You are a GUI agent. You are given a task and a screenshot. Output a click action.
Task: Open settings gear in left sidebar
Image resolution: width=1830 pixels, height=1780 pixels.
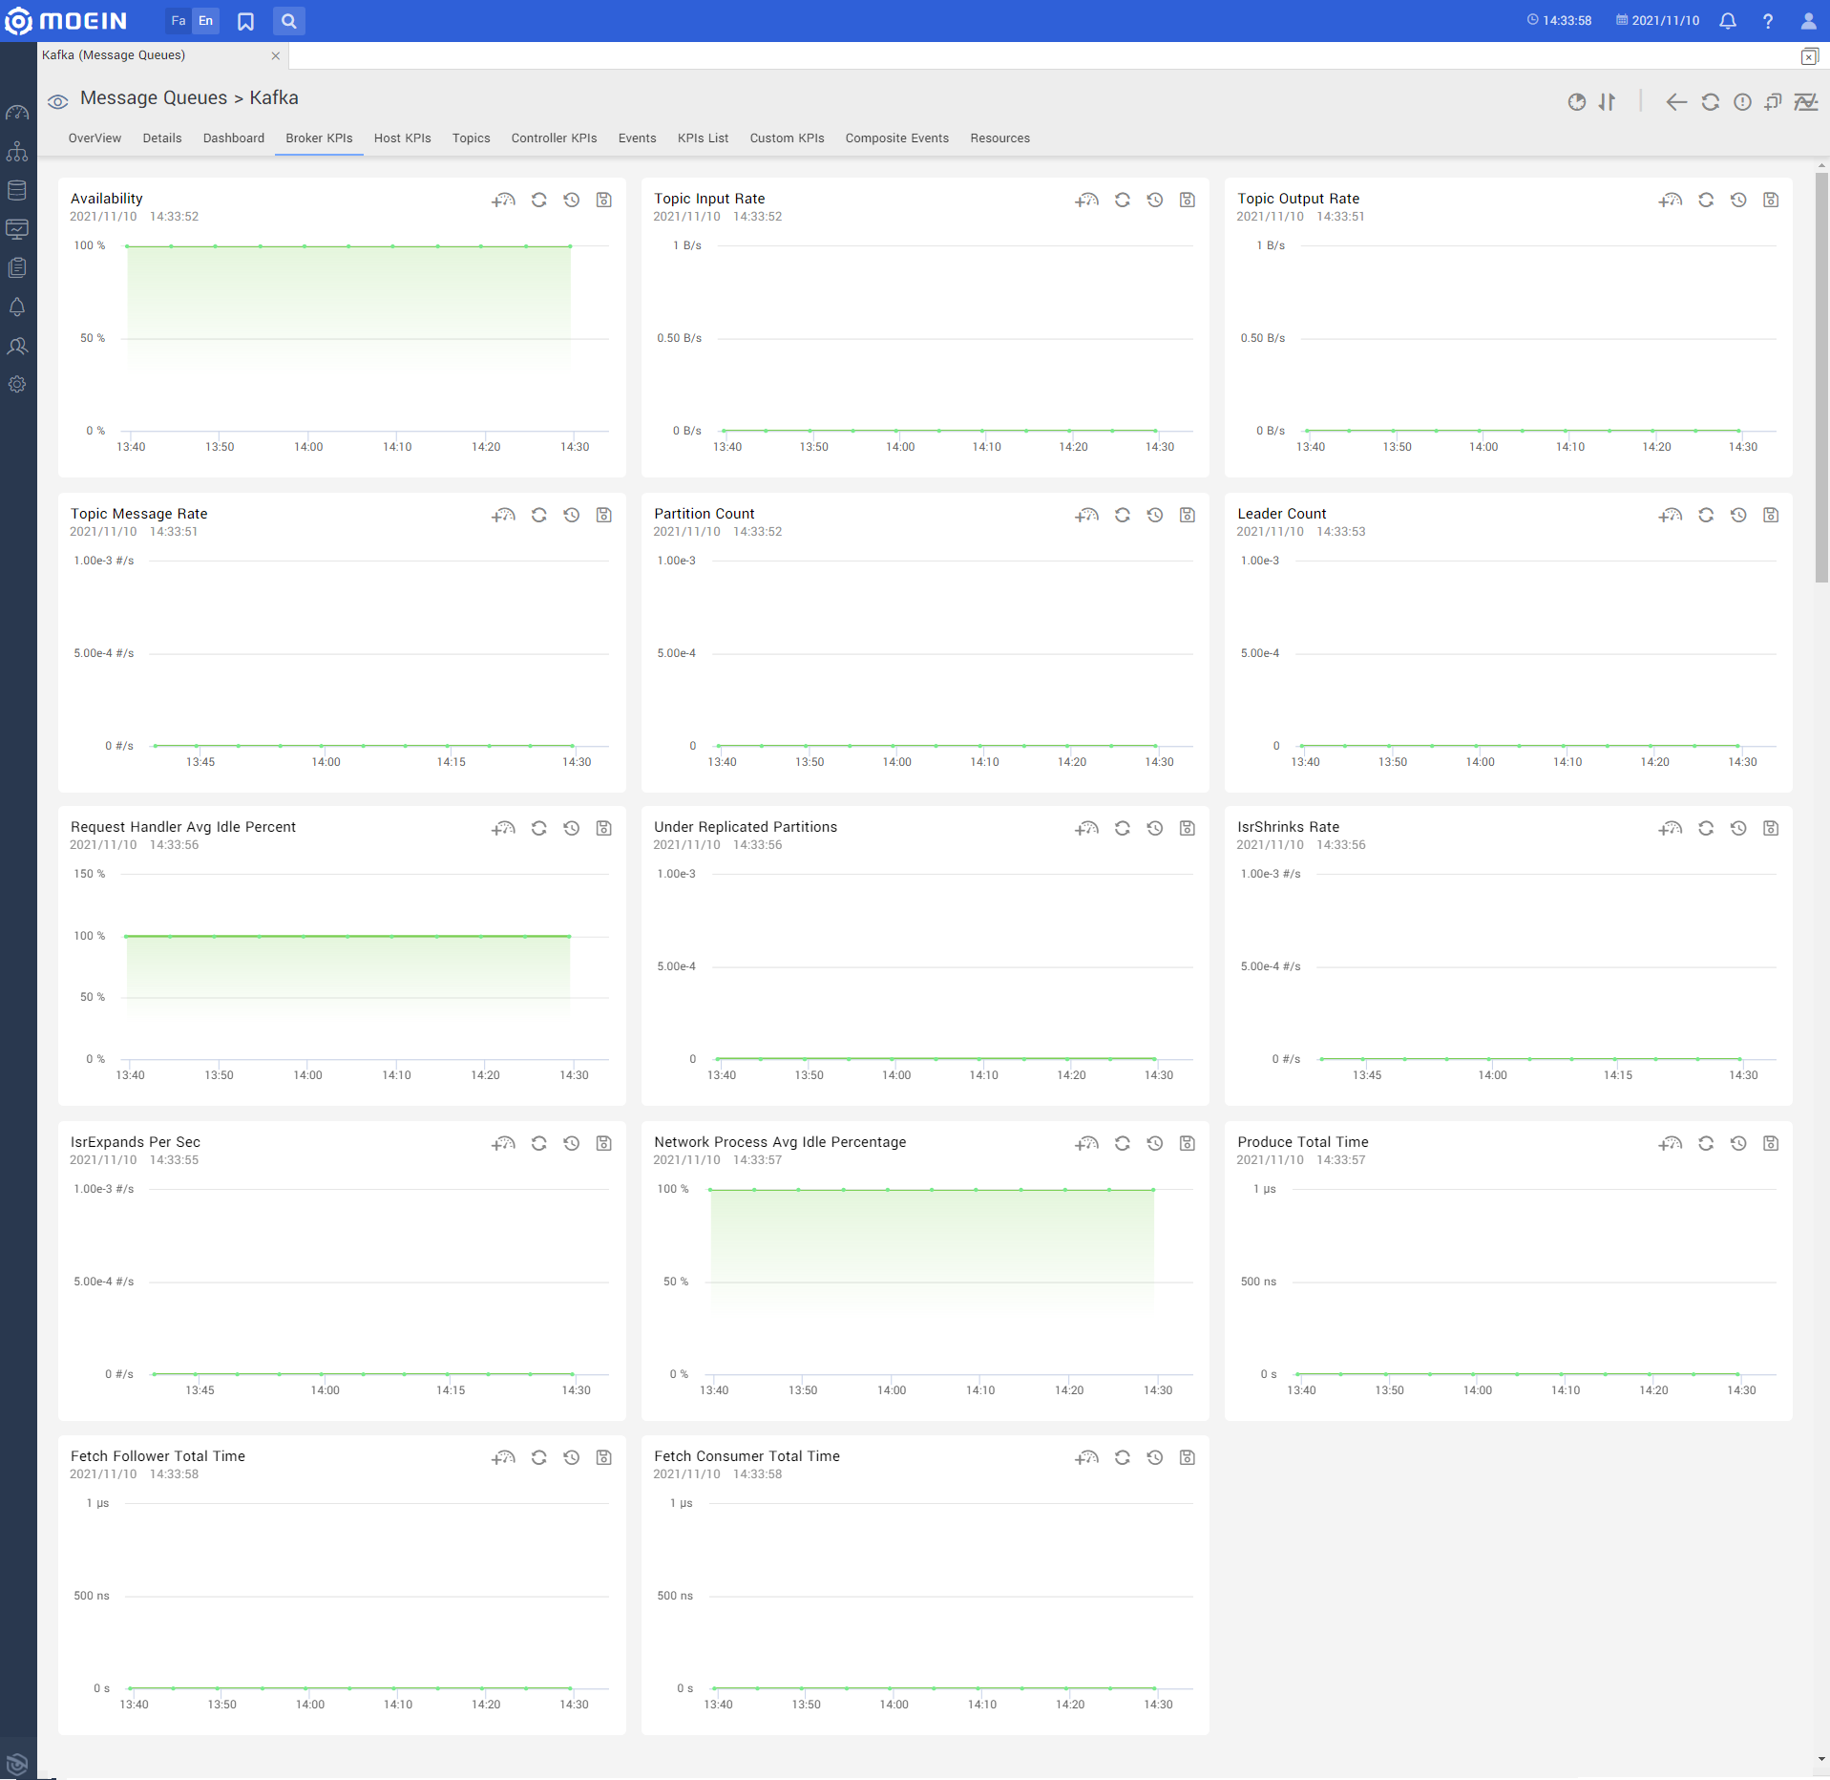(x=17, y=385)
